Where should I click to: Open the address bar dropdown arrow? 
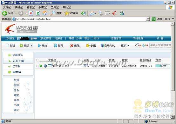tap(148, 19)
